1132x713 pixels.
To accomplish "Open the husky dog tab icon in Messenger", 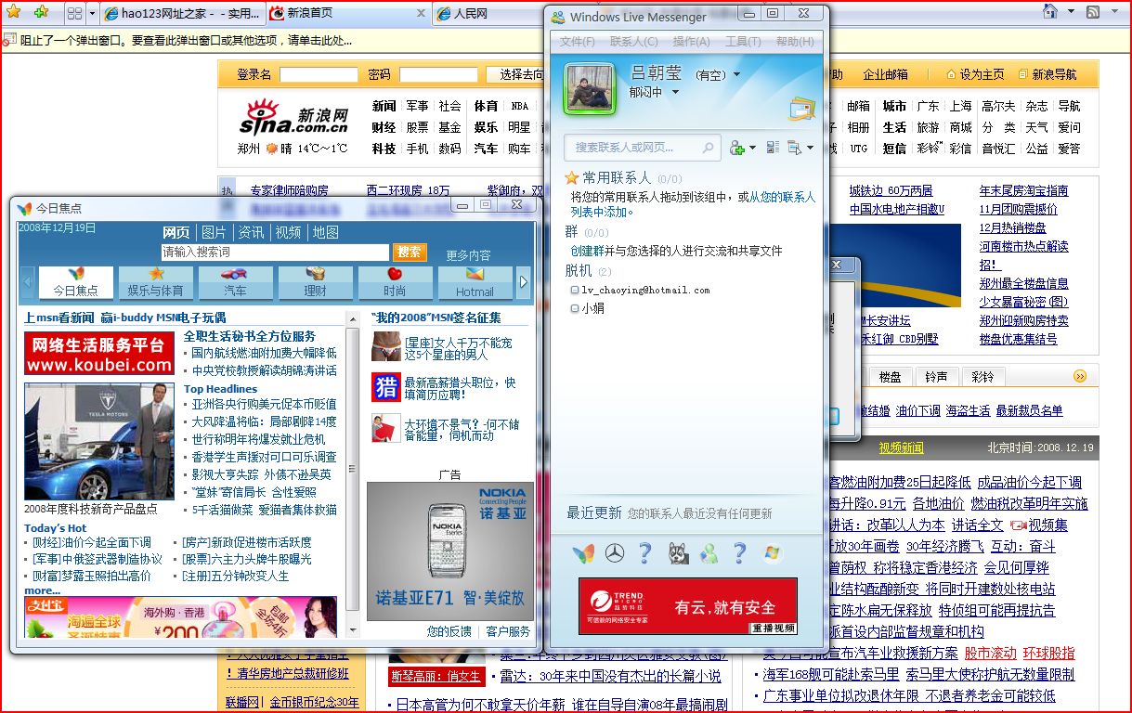I will (679, 553).
